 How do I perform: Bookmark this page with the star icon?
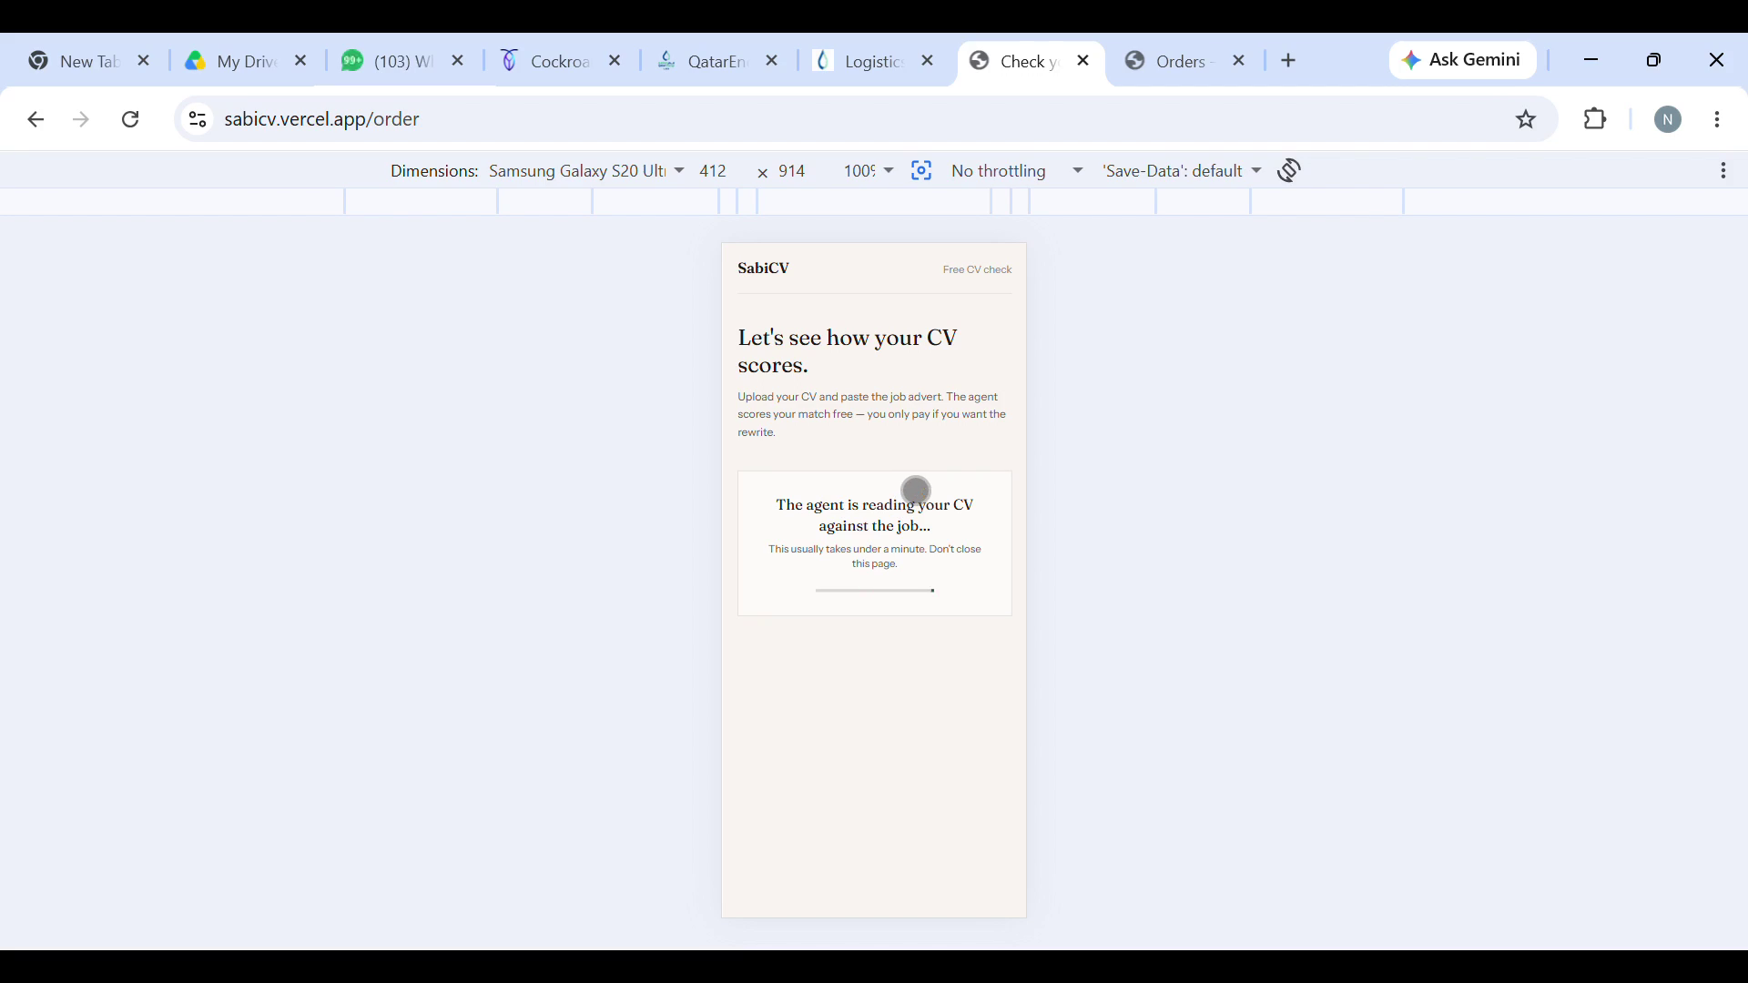coord(1526,119)
